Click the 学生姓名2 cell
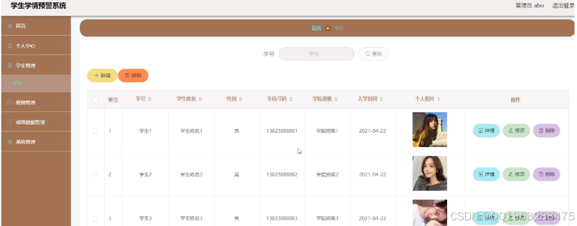 [x=191, y=175]
